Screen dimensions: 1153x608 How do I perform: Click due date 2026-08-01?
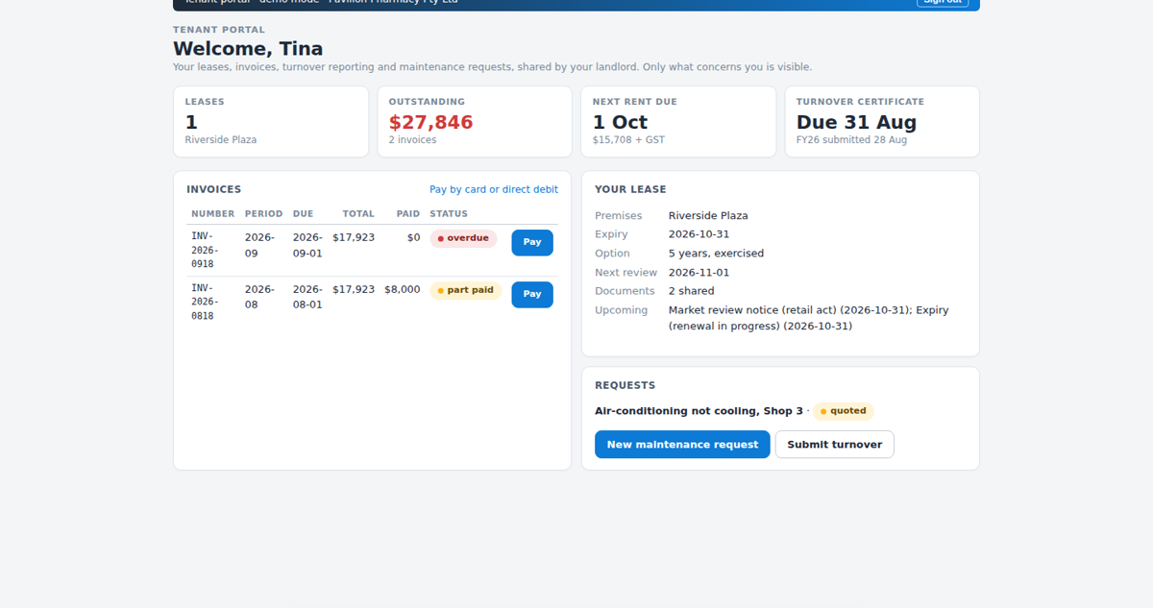(x=307, y=297)
